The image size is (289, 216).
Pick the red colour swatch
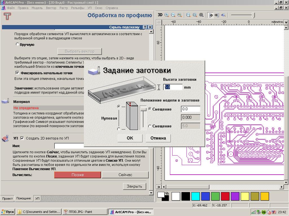[x=225, y=196]
